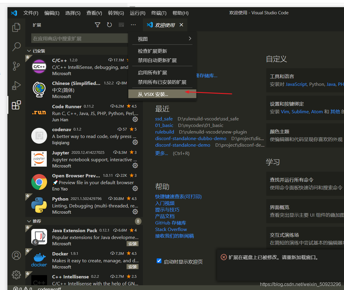Image resolution: width=344 pixels, height=290 pixels.
Task: Open the 运行(R) menu
Action: pos(138,13)
